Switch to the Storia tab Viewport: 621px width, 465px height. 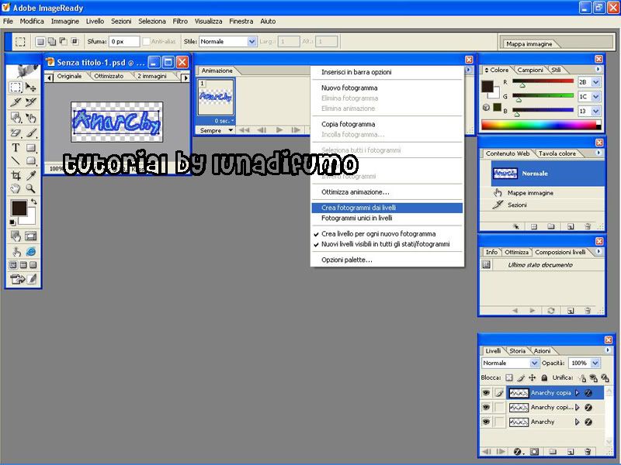point(517,351)
